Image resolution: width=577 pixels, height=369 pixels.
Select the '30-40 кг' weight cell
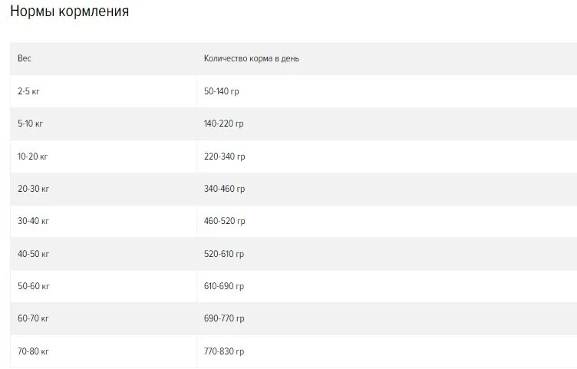point(33,221)
